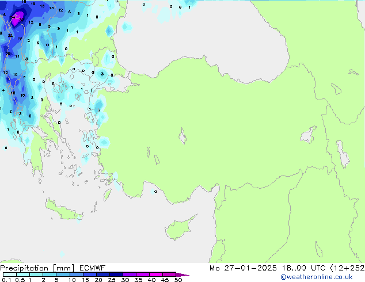Pick the 2–5 mm legend color box
The image size is (365, 282).
(50, 275)
